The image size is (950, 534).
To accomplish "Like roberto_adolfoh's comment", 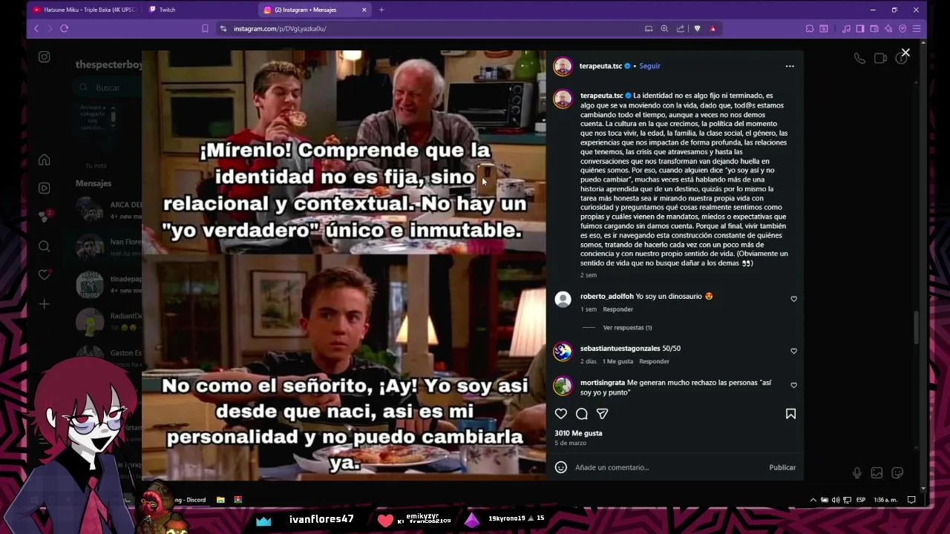I will click(x=793, y=299).
